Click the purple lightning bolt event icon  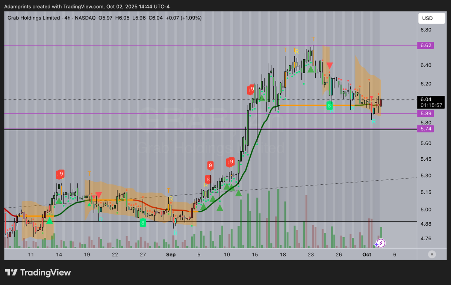click(x=381, y=243)
